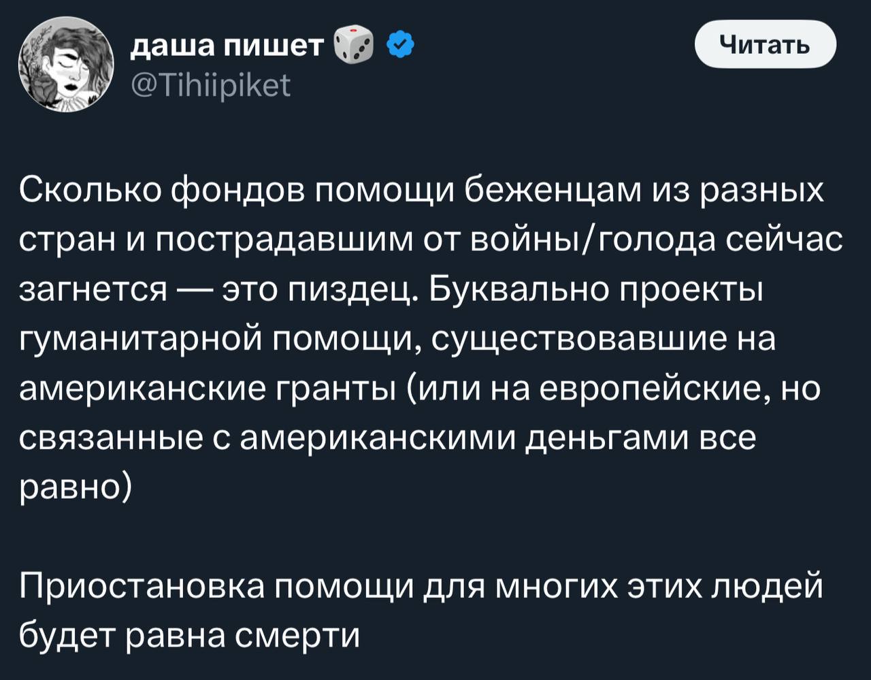Select the word "Сколько" starting the tweet

pyautogui.click(x=91, y=191)
